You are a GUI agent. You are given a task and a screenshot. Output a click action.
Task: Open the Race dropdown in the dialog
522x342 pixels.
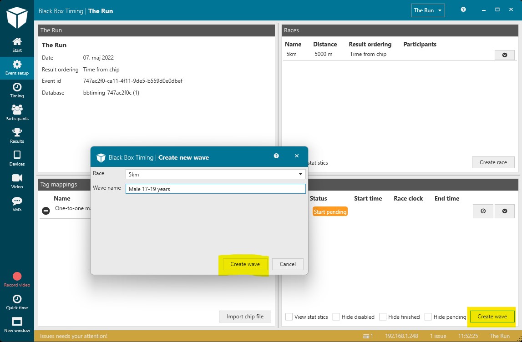215,174
